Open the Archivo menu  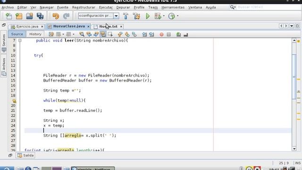point(8,8)
